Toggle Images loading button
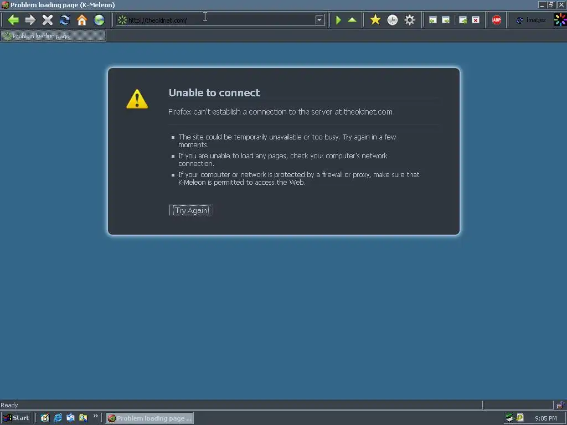 [531, 20]
